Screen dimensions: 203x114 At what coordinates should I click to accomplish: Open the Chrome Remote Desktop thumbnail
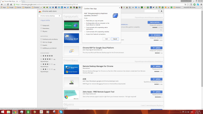[x=71, y=25]
